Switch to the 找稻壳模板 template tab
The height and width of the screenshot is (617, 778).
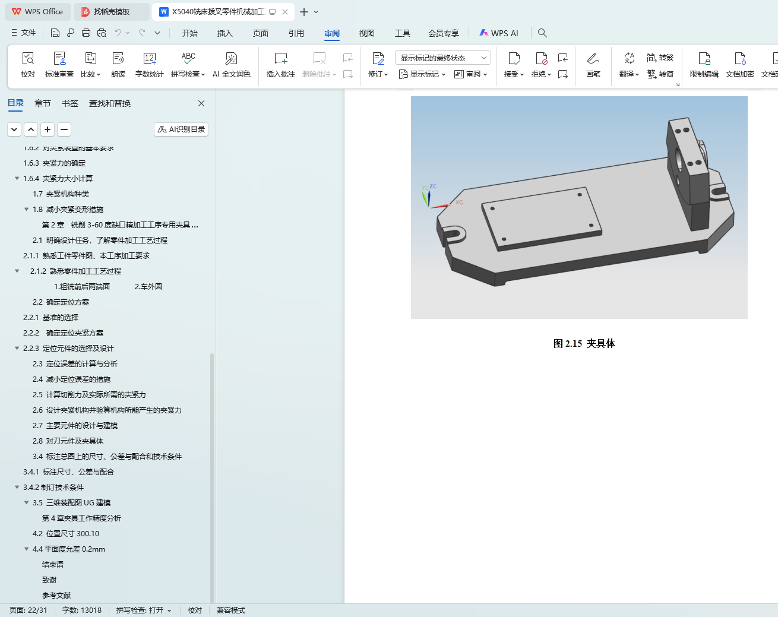click(112, 12)
